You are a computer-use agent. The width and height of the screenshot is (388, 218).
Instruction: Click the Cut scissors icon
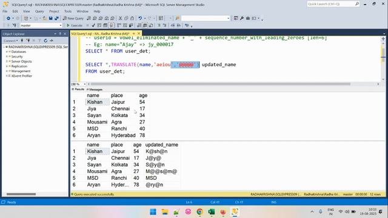pos(120,18)
